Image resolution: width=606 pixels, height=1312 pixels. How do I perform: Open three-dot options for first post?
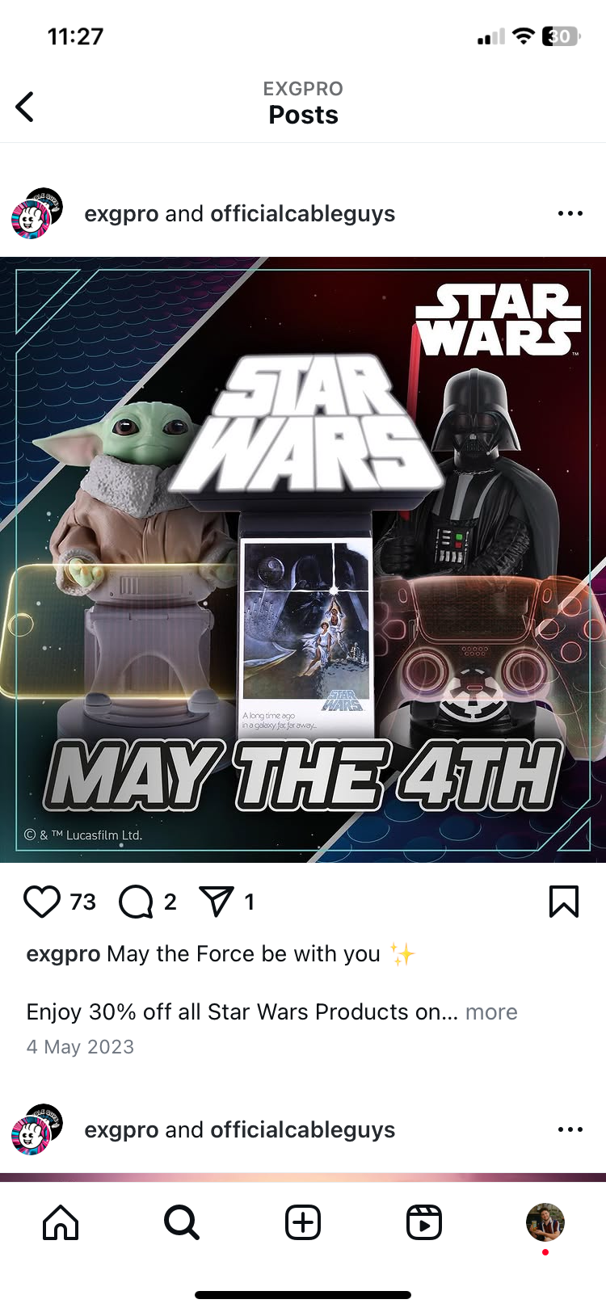[570, 213]
